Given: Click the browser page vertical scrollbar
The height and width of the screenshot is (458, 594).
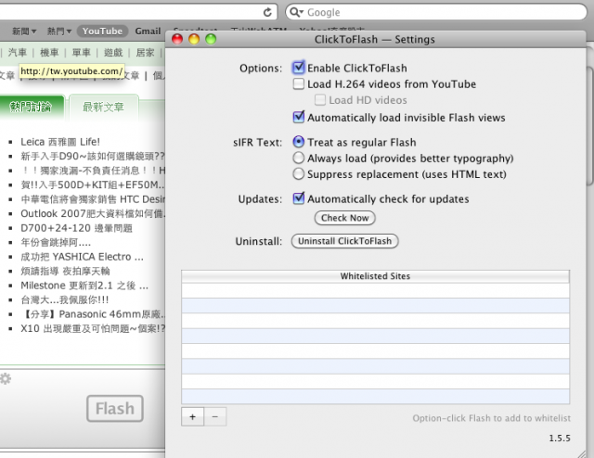Looking at the screenshot, I should click(590, 126).
